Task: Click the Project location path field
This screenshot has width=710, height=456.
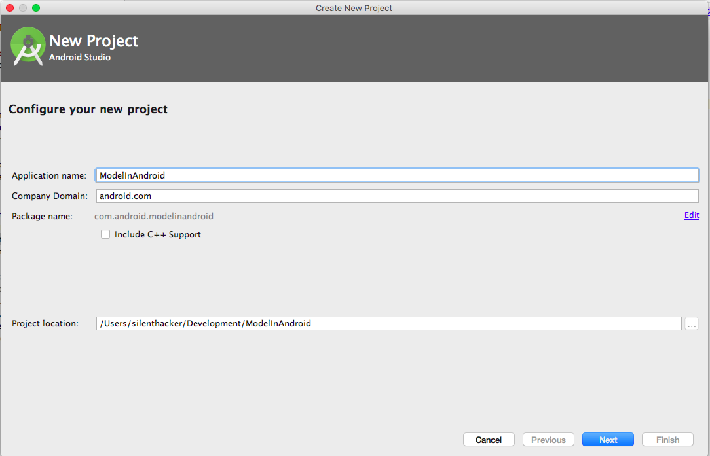Action: click(x=388, y=323)
